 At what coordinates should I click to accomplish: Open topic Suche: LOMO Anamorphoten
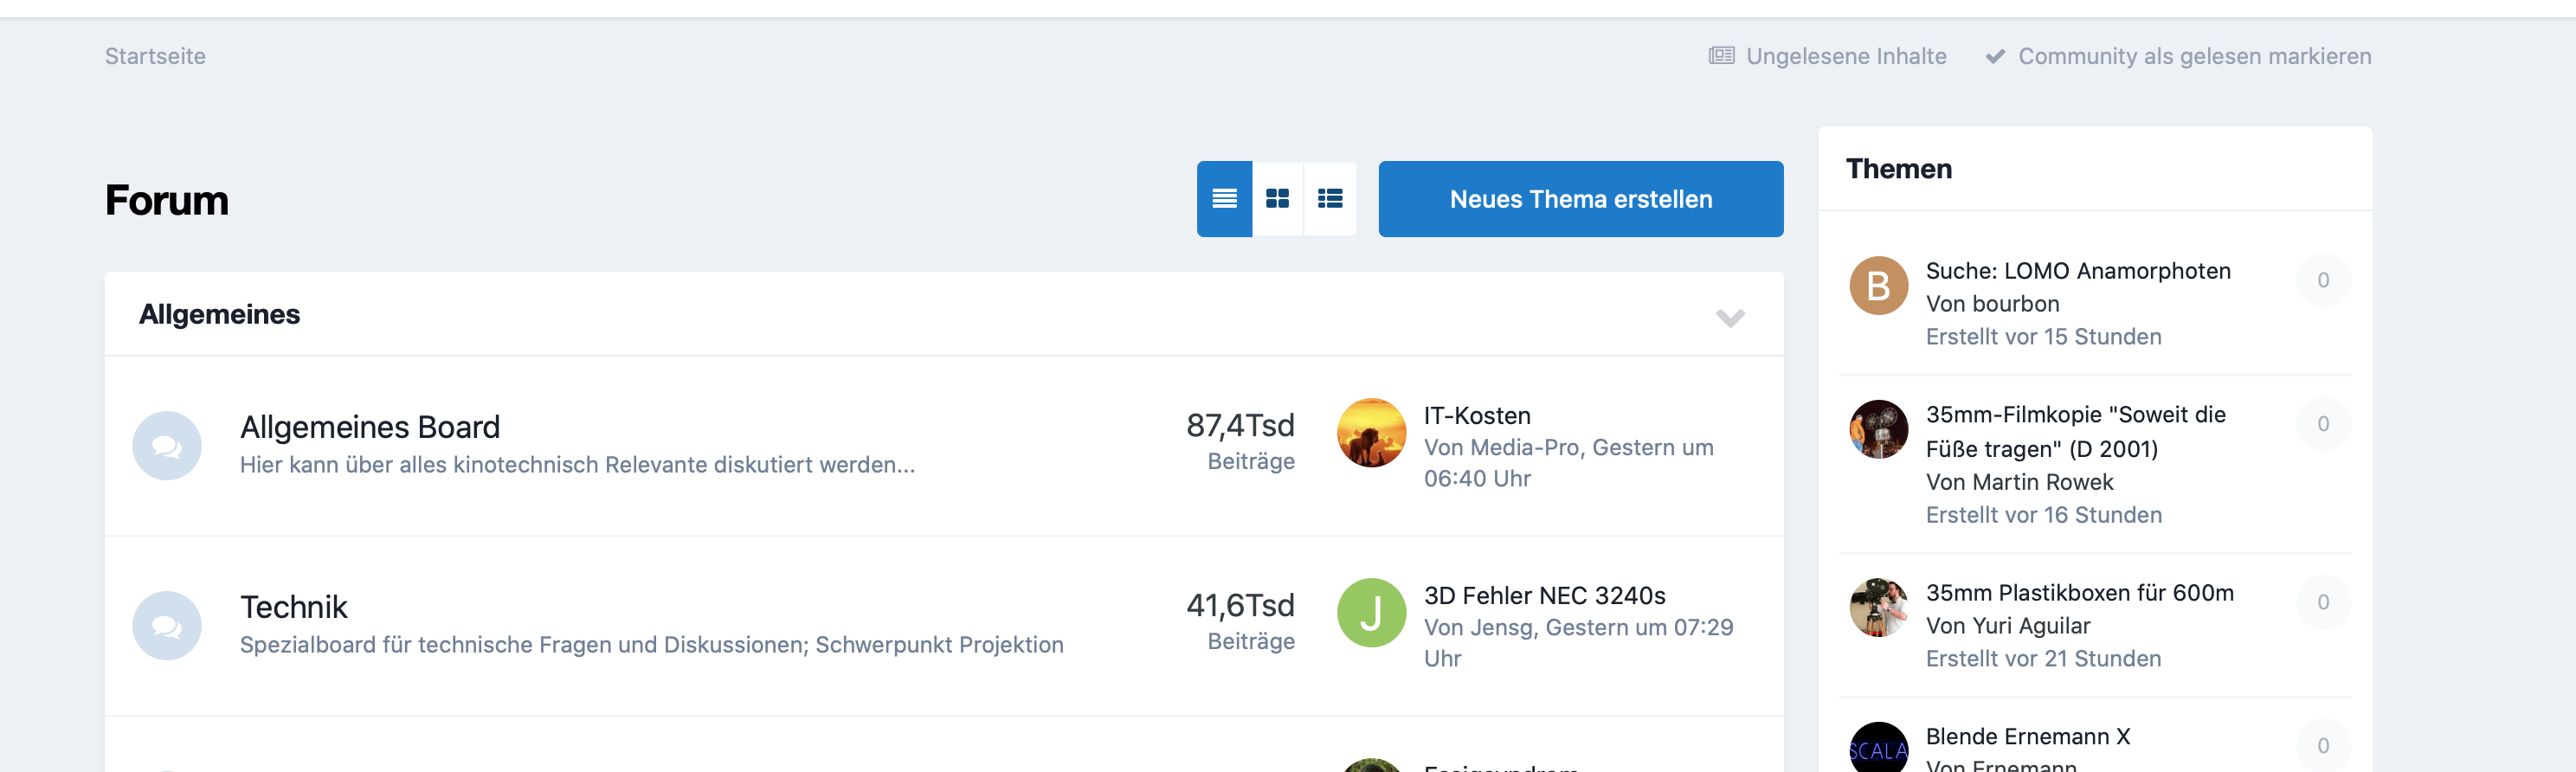click(2077, 271)
